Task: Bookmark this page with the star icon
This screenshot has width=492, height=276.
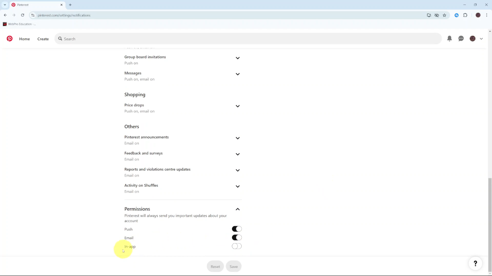Action: (x=444, y=15)
